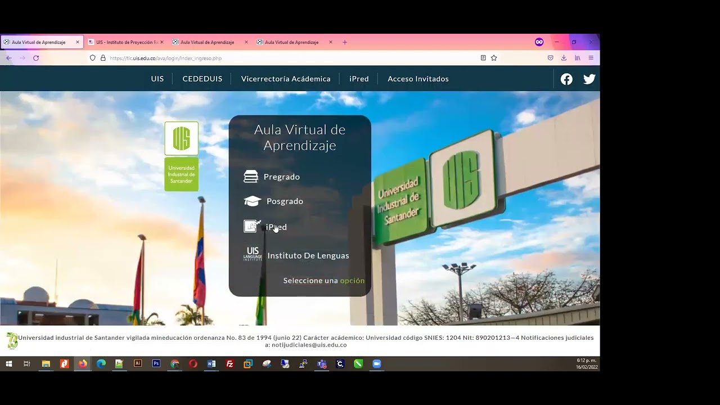This screenshot has width=720, height=405.
Task: Click the shield tracking protection icon
Action: click(93, 58)
